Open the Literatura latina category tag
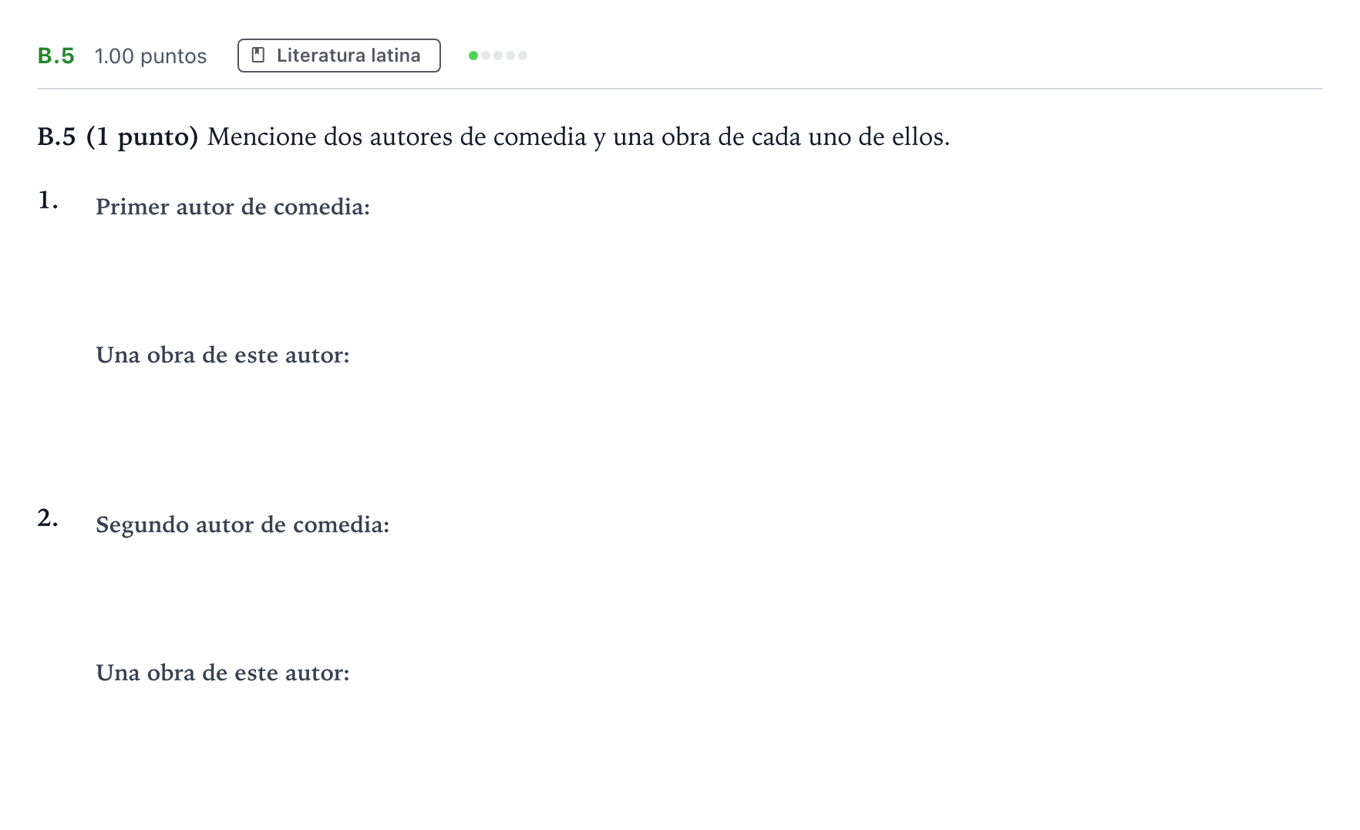The height and width of the screenshot is (830, 1360). click(x=339, y=56)
